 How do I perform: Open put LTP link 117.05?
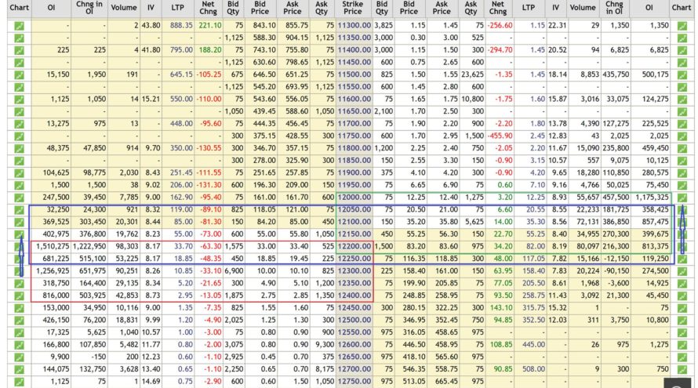click(534, 259)
